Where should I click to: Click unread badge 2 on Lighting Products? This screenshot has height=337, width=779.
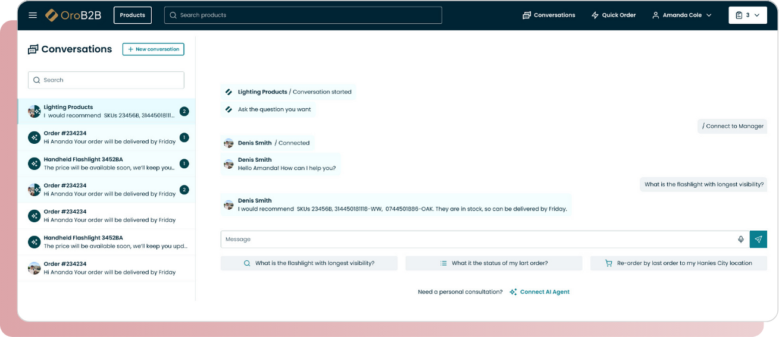[184, 111]
